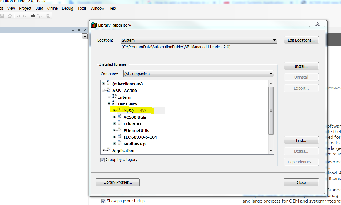Click the category icon beside Application
Image resolution: width=341 pixels, height=205 pixels.
109,150
